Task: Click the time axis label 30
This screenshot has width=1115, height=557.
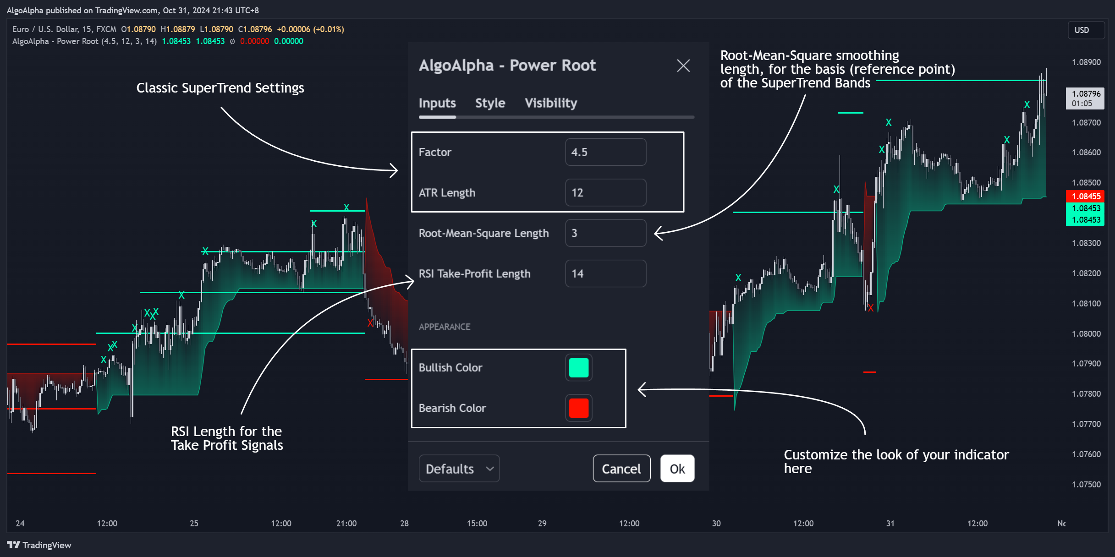Action: click(x=716, y=524)
